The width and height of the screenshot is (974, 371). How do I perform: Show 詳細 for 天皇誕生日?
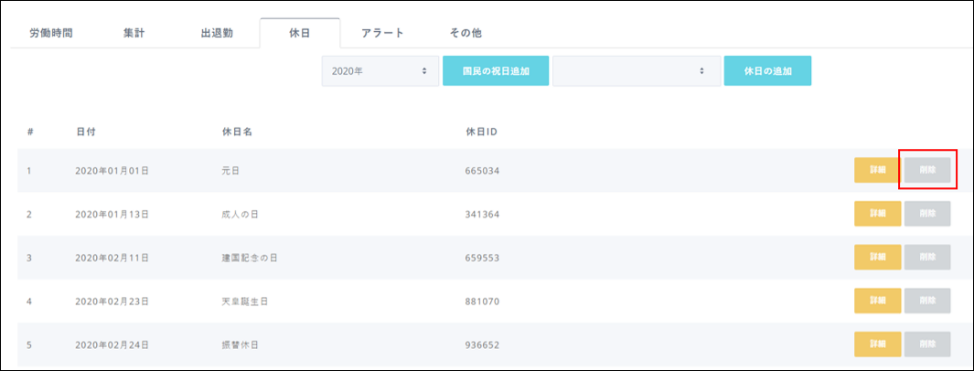(x=877, y=301)
